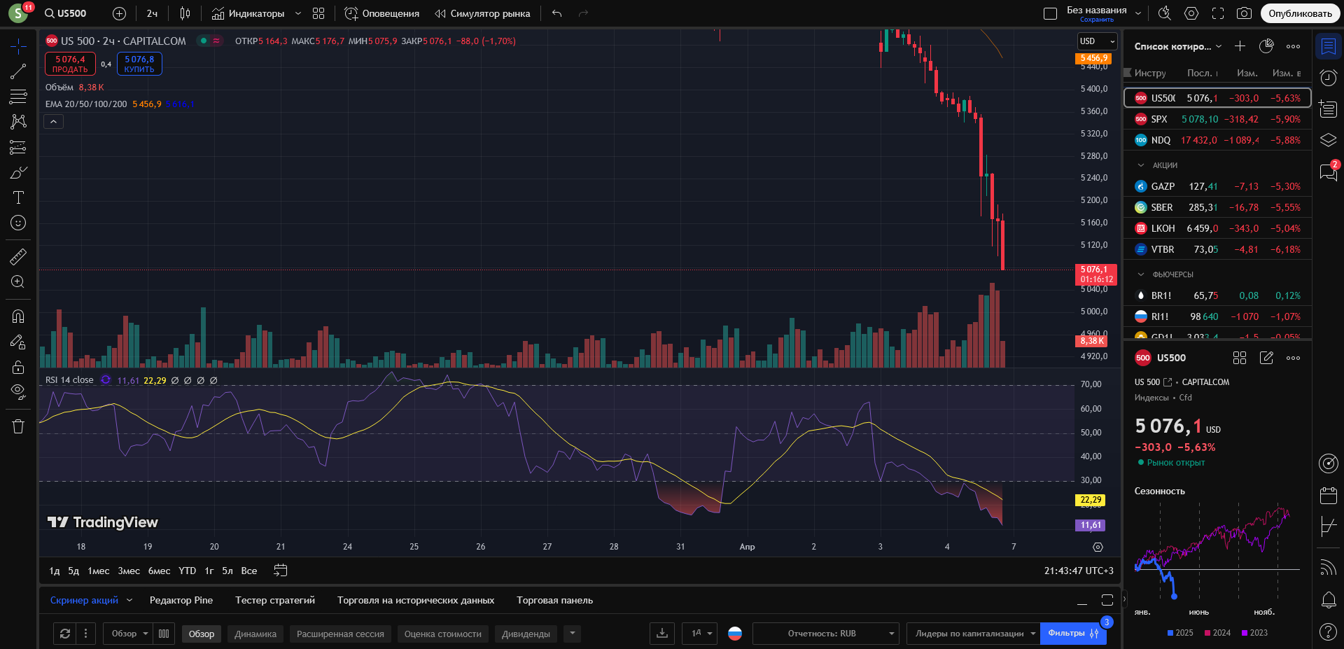Image resolution: width=1344 pixels, height=649 pixels.
Task: Open the chart patterns drawing tool
Action: (18, 122)
